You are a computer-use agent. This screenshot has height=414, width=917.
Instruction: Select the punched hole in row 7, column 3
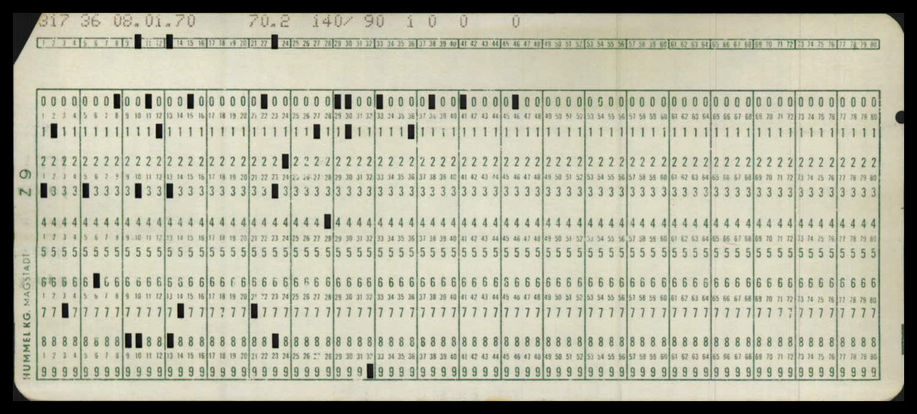tap(65, 310)
